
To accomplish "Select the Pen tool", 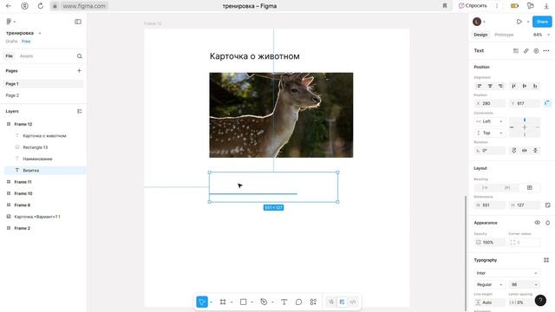I will point(264,302).
